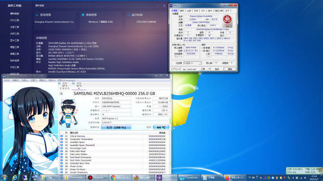Click the Windows logo icon beside 系统信息

point(83,15)
